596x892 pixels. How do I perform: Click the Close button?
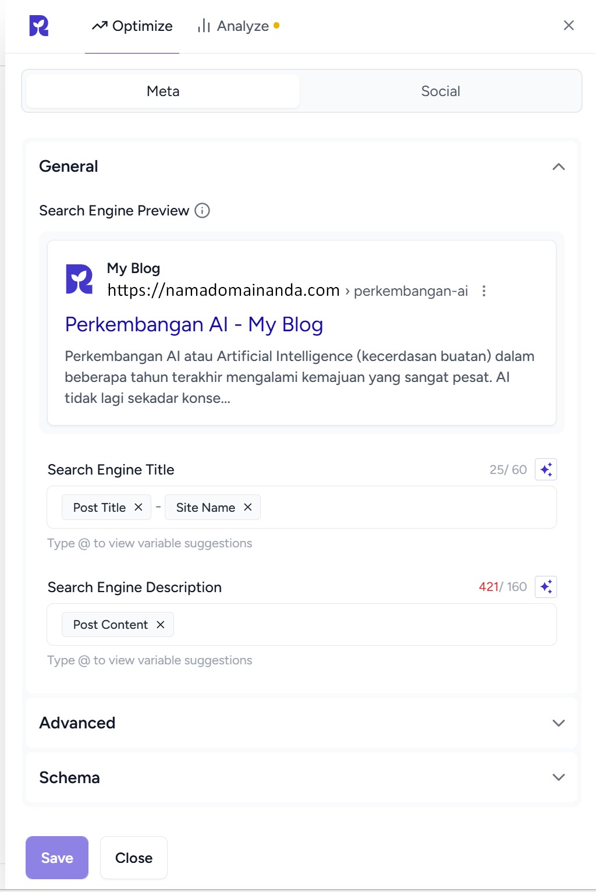tap(134, 858)
